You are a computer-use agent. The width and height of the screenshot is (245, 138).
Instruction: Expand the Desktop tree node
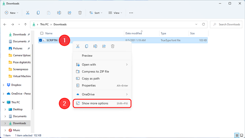[5, 109]
